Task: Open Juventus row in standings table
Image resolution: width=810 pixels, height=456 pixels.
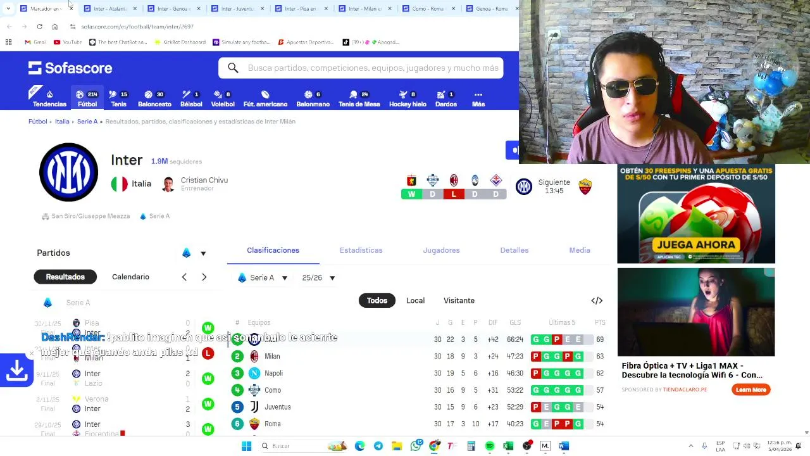Action: pos(418,407)
